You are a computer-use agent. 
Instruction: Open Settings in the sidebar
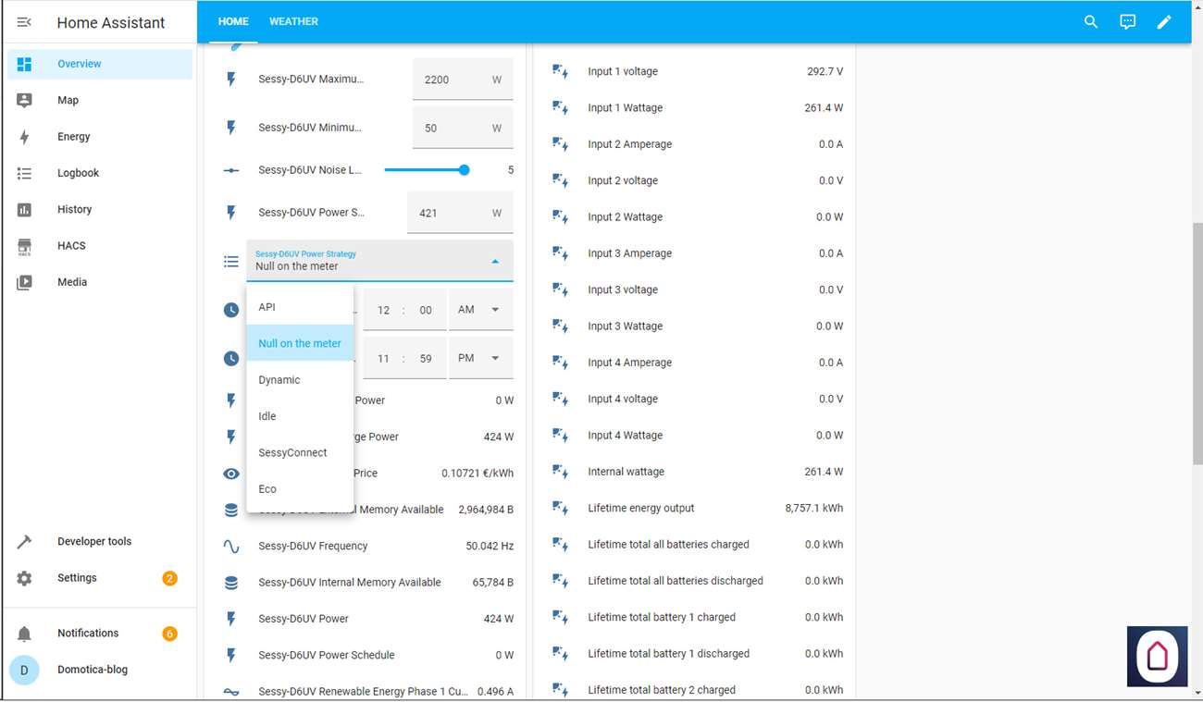(77, 578)
